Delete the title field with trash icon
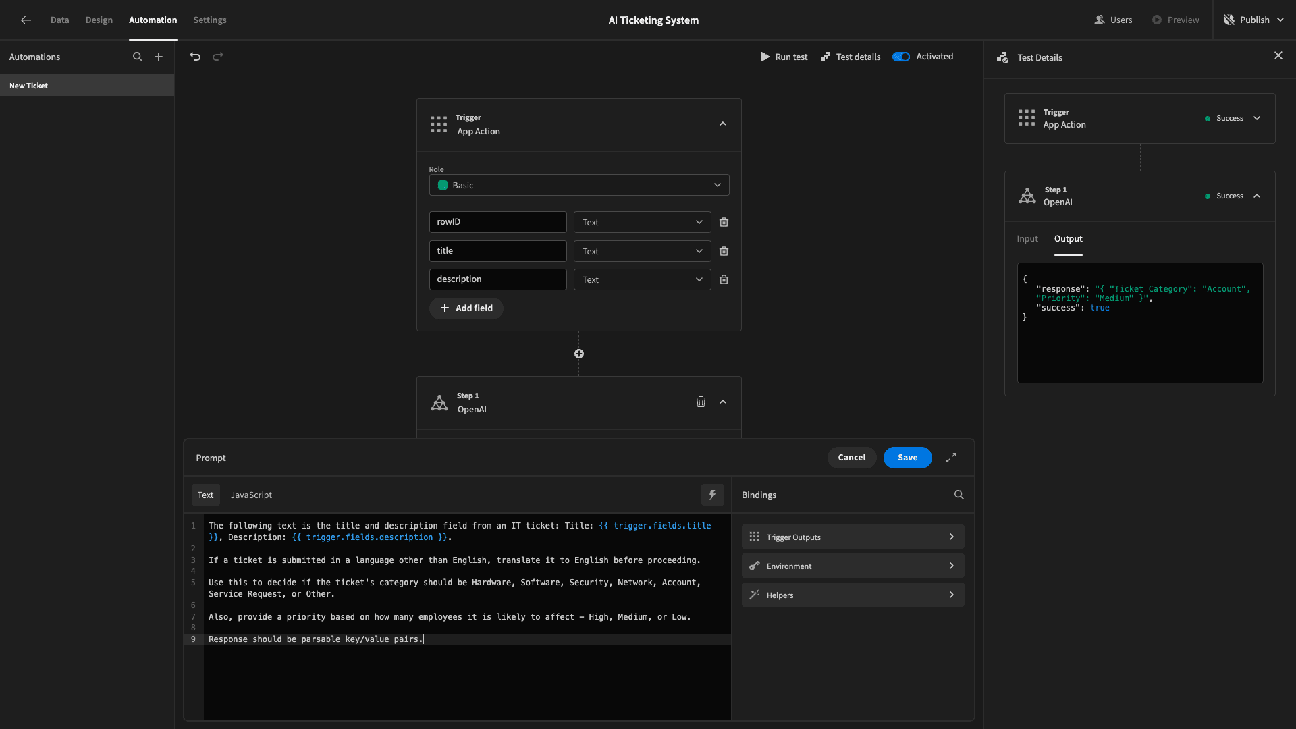This screenshot has height=729, width=1296. click(724, 251)
